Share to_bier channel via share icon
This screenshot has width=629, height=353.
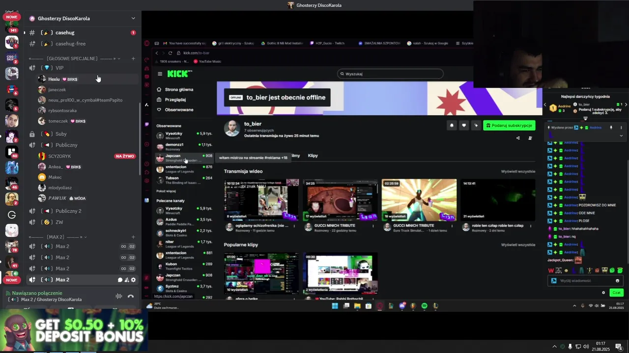click(518, 138)
